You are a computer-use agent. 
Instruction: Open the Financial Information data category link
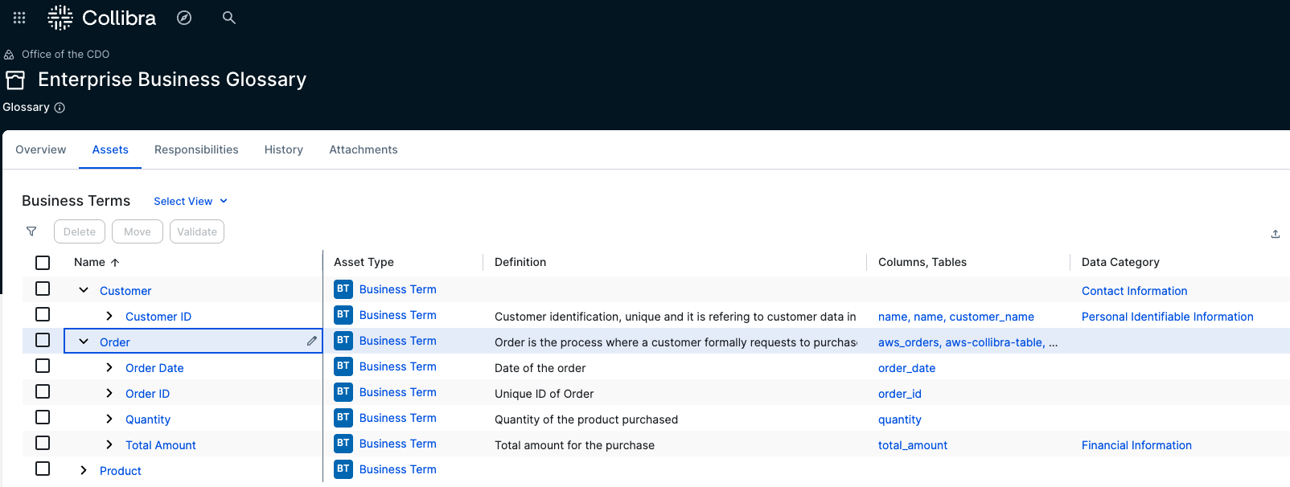(1136, 445)
